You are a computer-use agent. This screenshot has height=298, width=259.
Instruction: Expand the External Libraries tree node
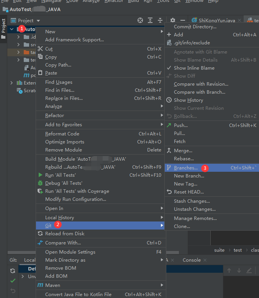(11, 83)
